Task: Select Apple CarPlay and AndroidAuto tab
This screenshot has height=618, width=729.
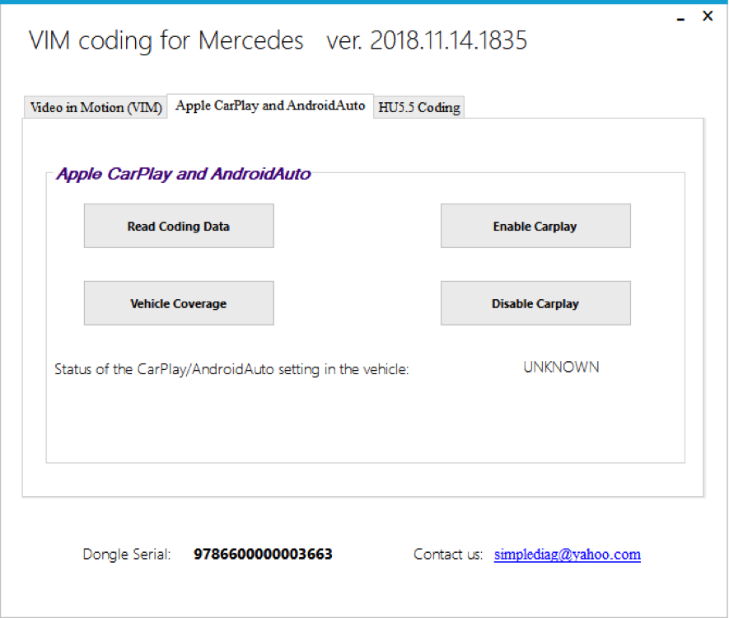Action: point(270,106)
